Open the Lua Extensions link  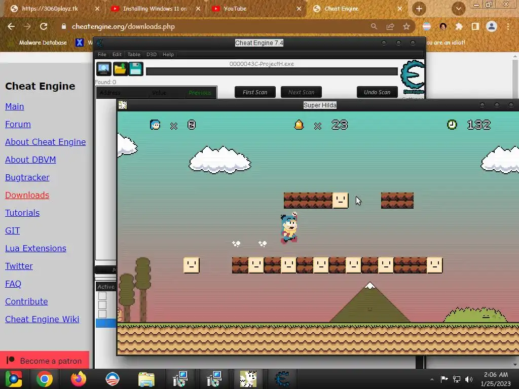tap(36, 248)
